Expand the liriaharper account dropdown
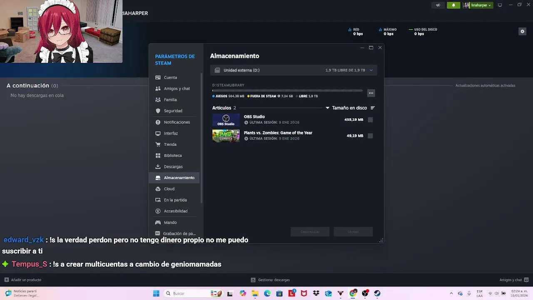The image size is (533, 300). [x=478, y=5]
